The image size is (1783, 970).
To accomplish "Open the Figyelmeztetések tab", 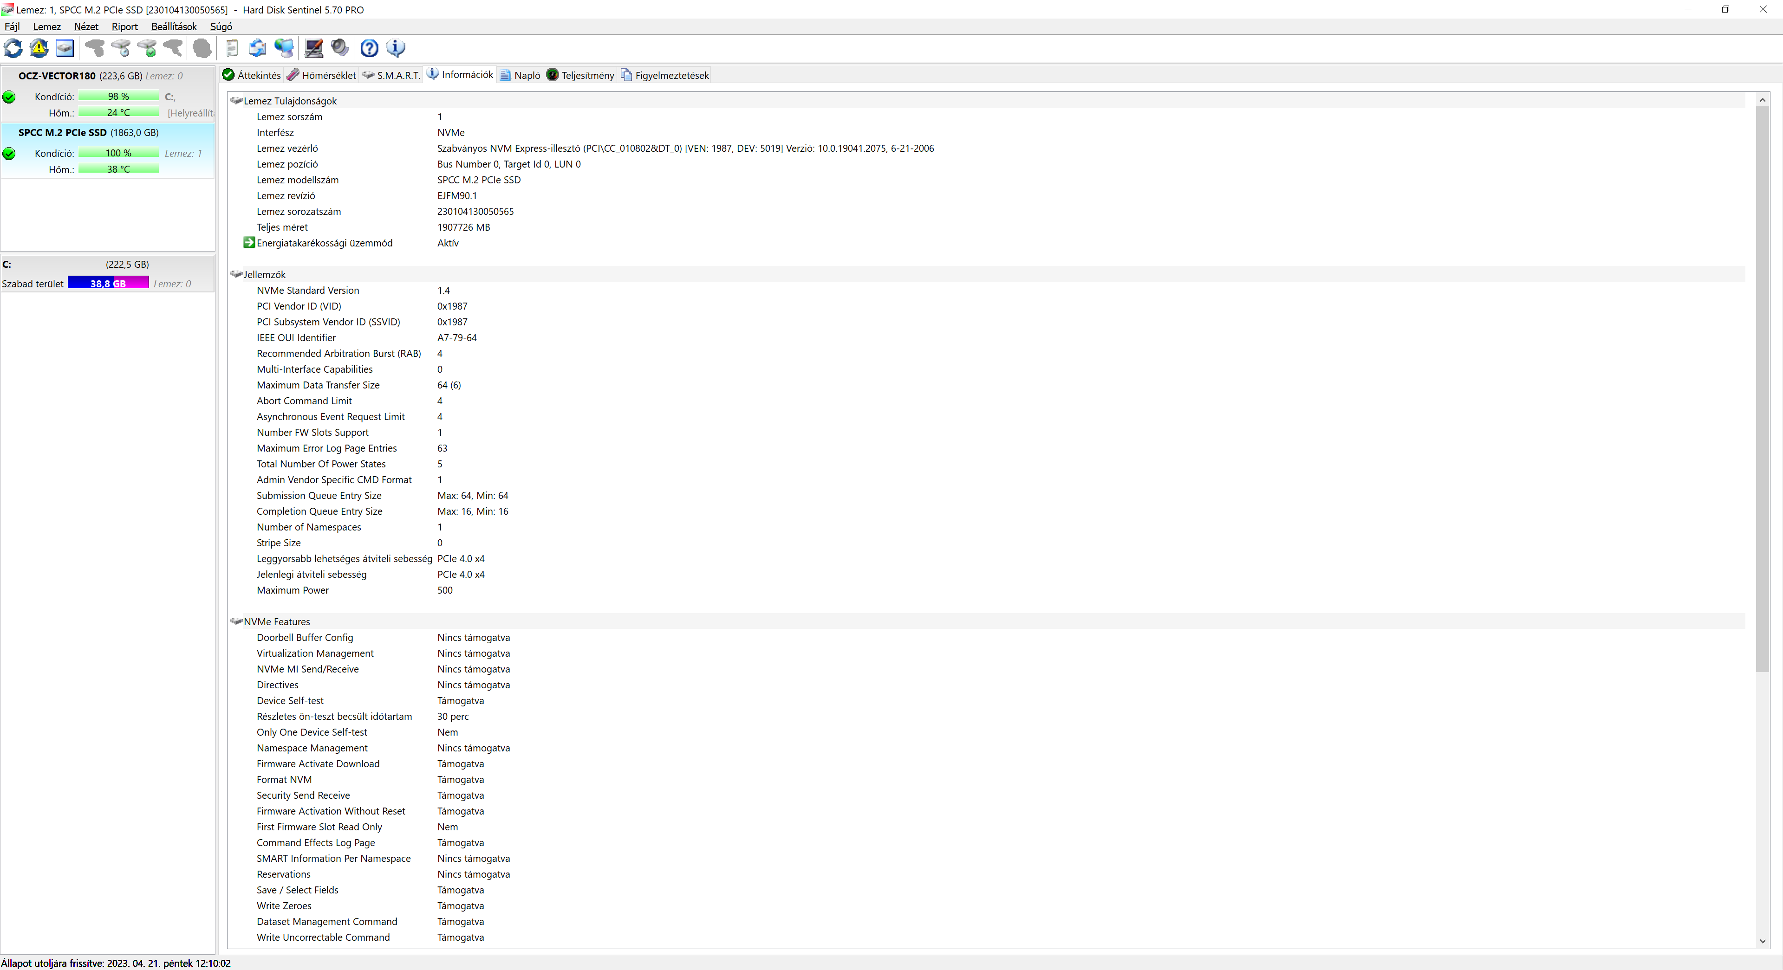I will pyautogui.click(x=665, y=75).
